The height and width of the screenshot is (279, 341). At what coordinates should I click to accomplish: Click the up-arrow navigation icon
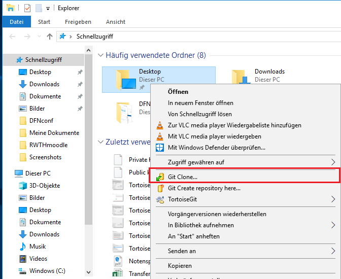tap(49, 37)
